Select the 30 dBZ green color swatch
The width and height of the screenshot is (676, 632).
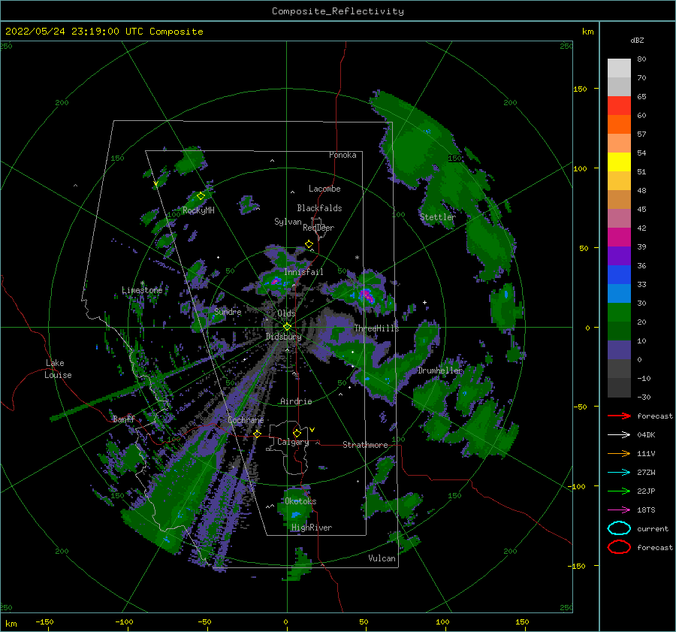tap(619, 313)
